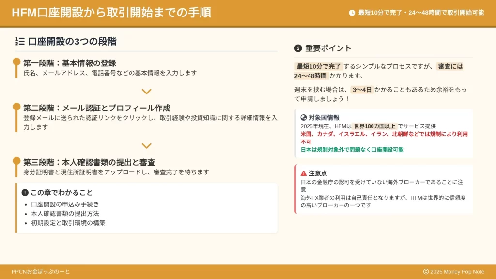Image resolution: width=496 pixels, height=279 pixels.
Task: Click the card heading 注意点
Action: pos(318,173)
